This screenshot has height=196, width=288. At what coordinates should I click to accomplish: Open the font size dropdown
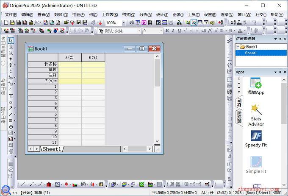161,31
